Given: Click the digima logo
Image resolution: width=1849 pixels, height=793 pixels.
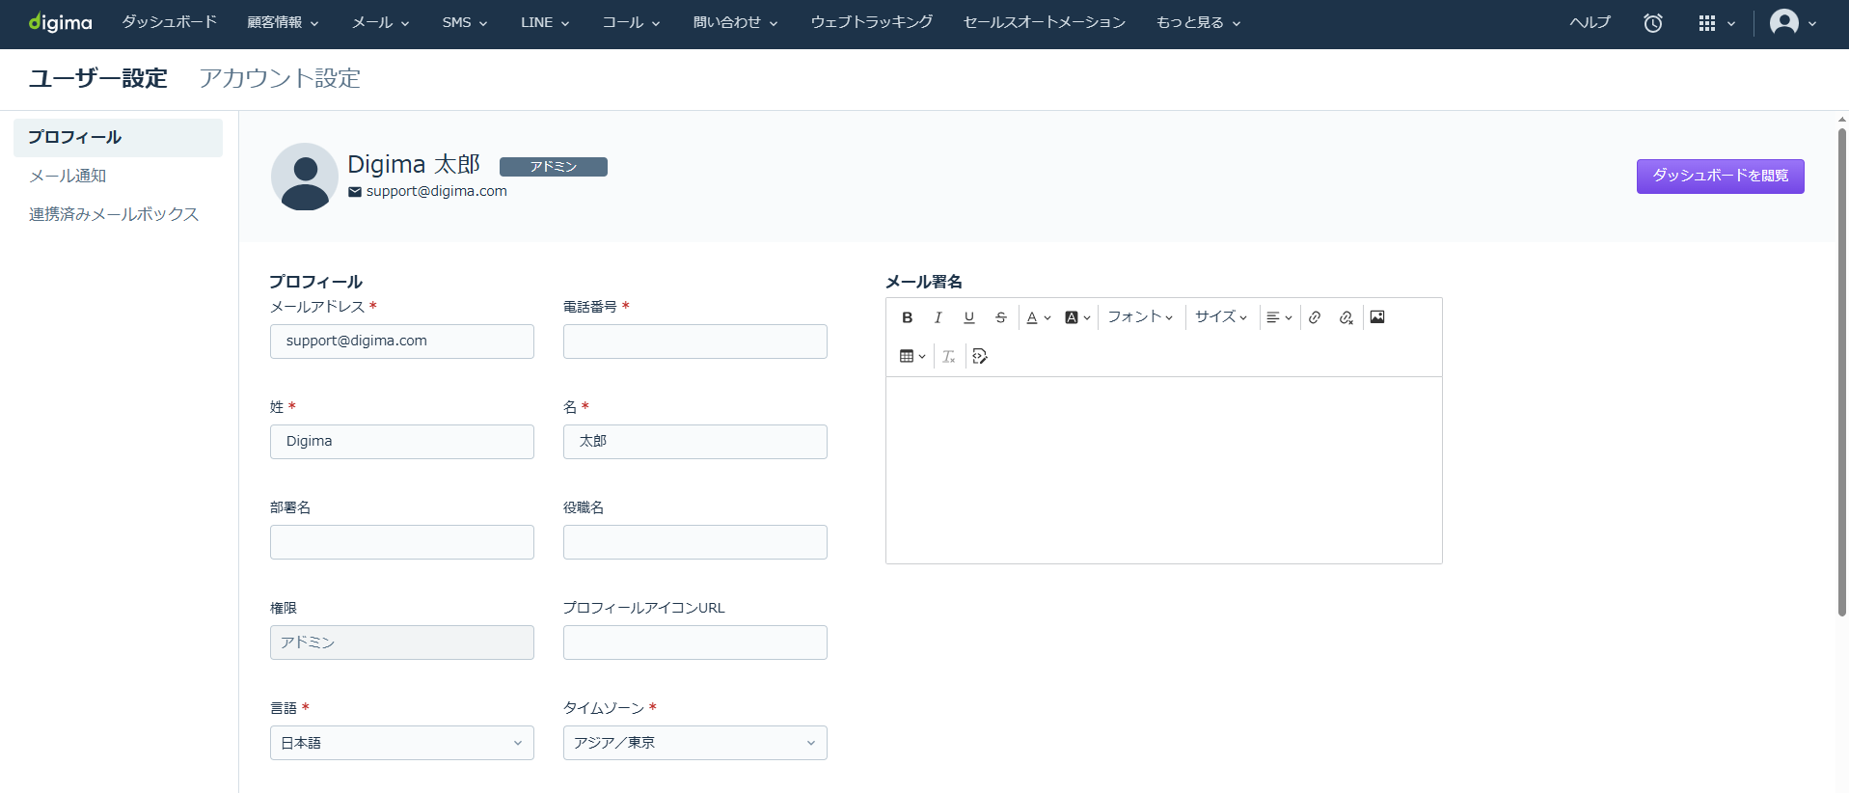Looking at the screenshot, I should pos(60,22).
